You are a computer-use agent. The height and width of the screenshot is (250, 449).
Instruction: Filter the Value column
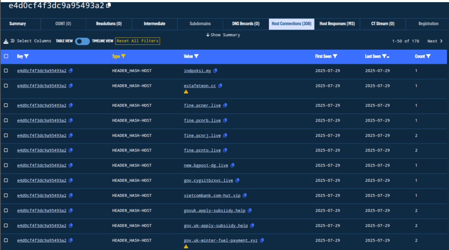[196, 56]
